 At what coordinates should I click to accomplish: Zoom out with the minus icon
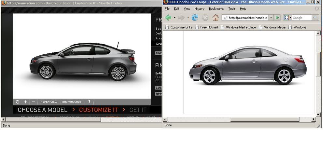coord(34,102)
